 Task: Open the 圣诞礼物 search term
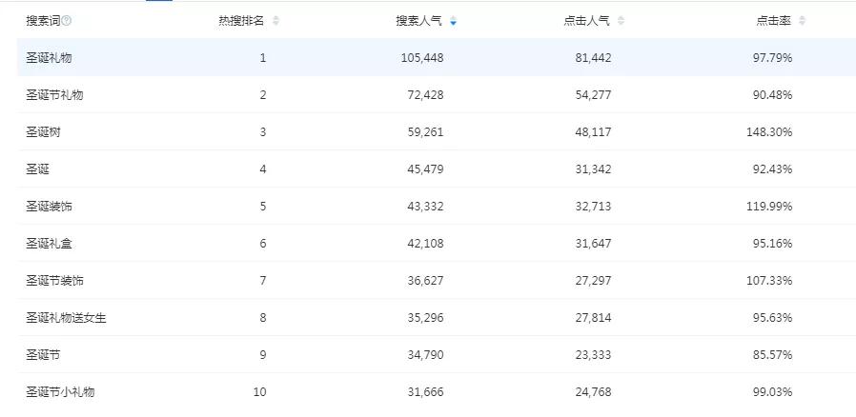pyautogui.click(x=49, y=58)
